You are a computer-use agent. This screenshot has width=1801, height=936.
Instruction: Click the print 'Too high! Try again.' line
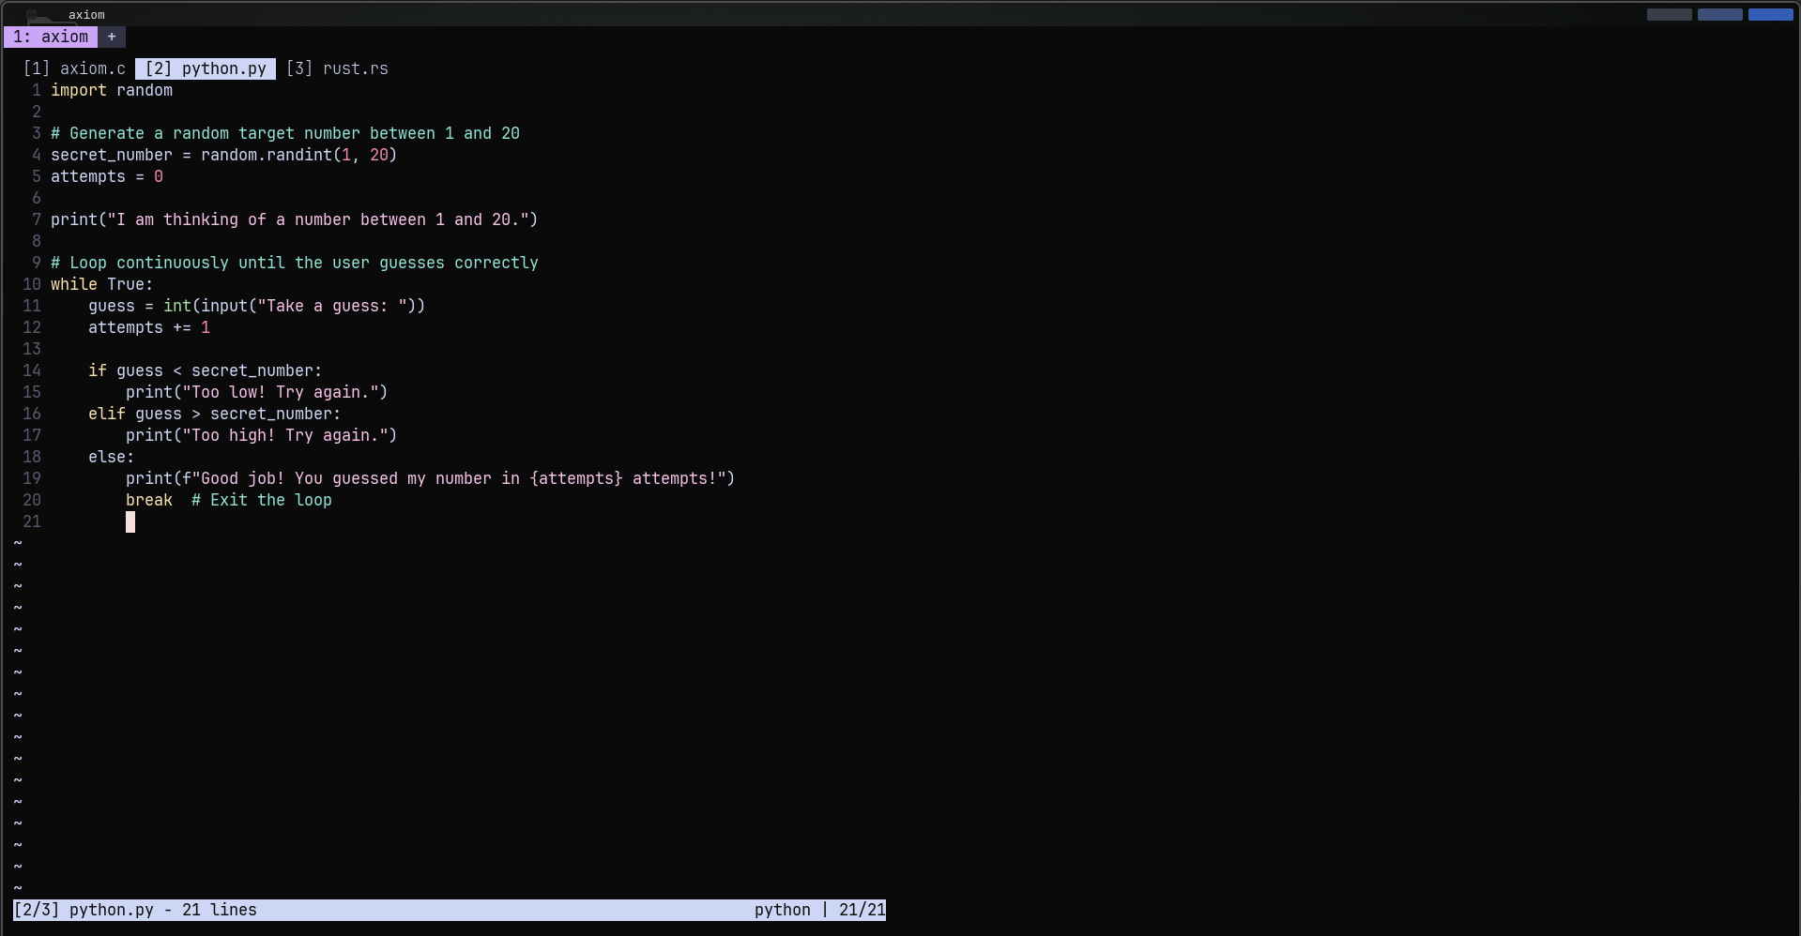coord(262,435)
